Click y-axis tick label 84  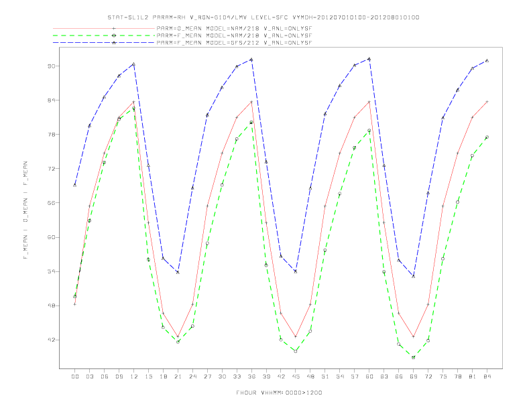click(x=51, y=100)
